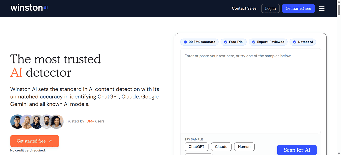This screenshot has width=341, height=155.
Task: Click the last user avatar photo
Action: 57,121
